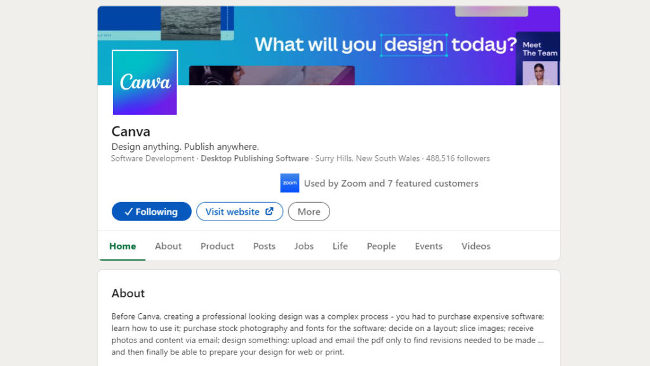Expand the More options button
This screenshot has height=366, width=650.
[x=308, y=212]
